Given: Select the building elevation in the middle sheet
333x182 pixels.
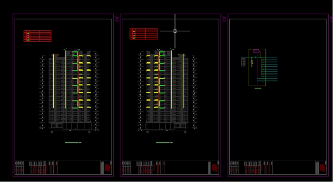Looking at the screenshot, I should tap(167, 91).
